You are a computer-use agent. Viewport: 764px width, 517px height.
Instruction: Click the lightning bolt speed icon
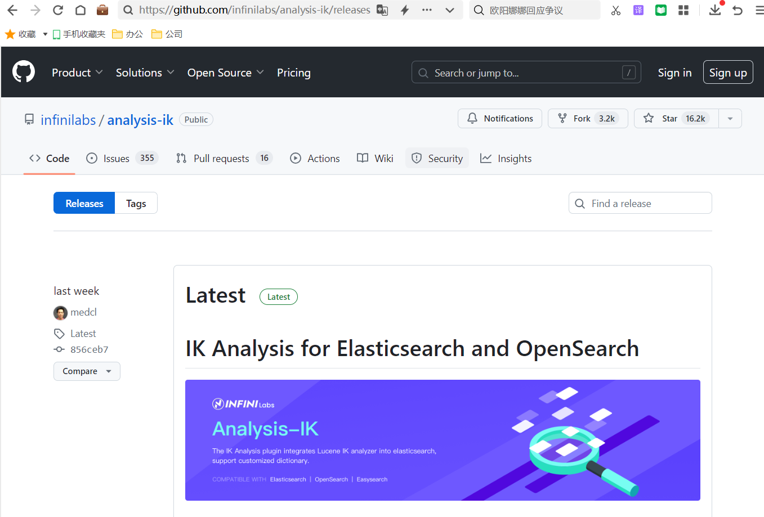point(405,10)
